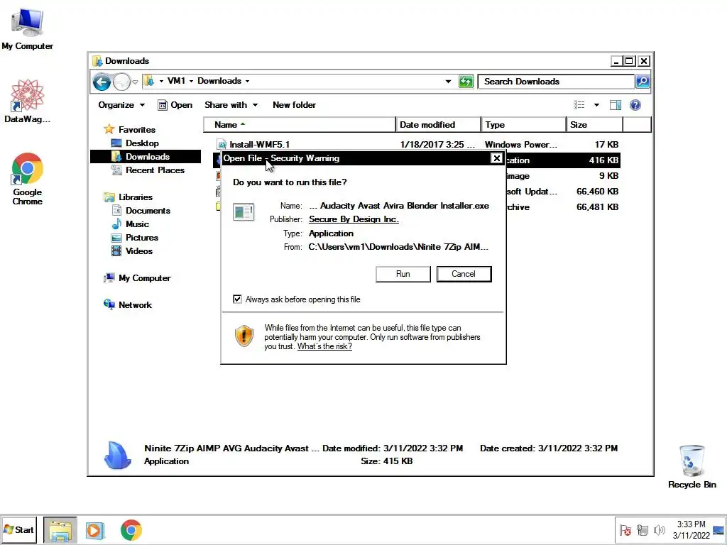
Task: Click Open in the Explorer toolbar
Action: tap(175, 105)
